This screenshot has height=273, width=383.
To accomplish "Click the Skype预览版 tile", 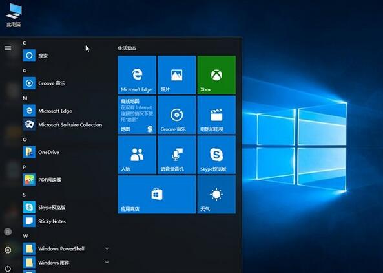I will [216, 155].
